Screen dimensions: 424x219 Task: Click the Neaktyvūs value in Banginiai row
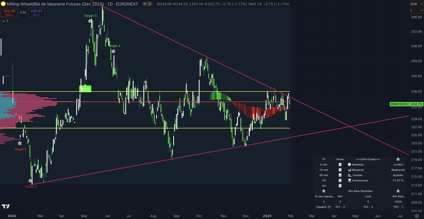click(398, 170)
